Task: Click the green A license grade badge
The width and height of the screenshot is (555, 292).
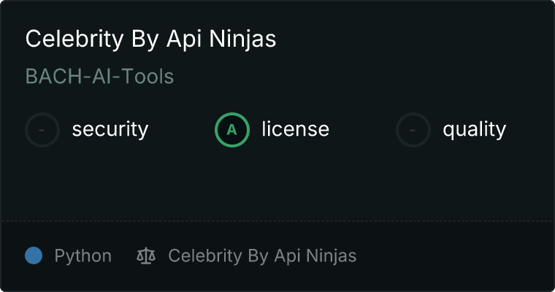Action: click(x=231, y=130)
